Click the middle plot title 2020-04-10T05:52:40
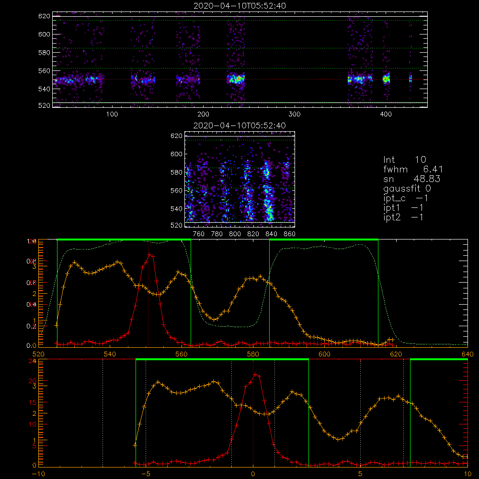 (239, 125)
